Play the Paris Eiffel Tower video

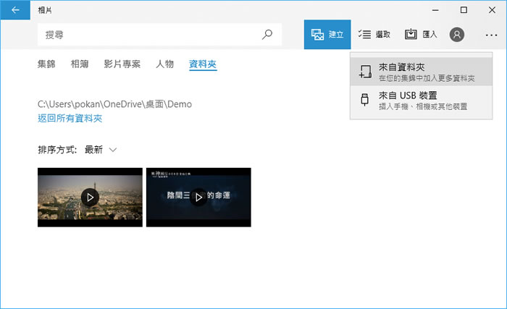[90, 197]
